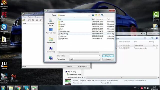Viewport: 160px width, 90px height.
Task: Click the Отмена button
Action: point(108,59)
